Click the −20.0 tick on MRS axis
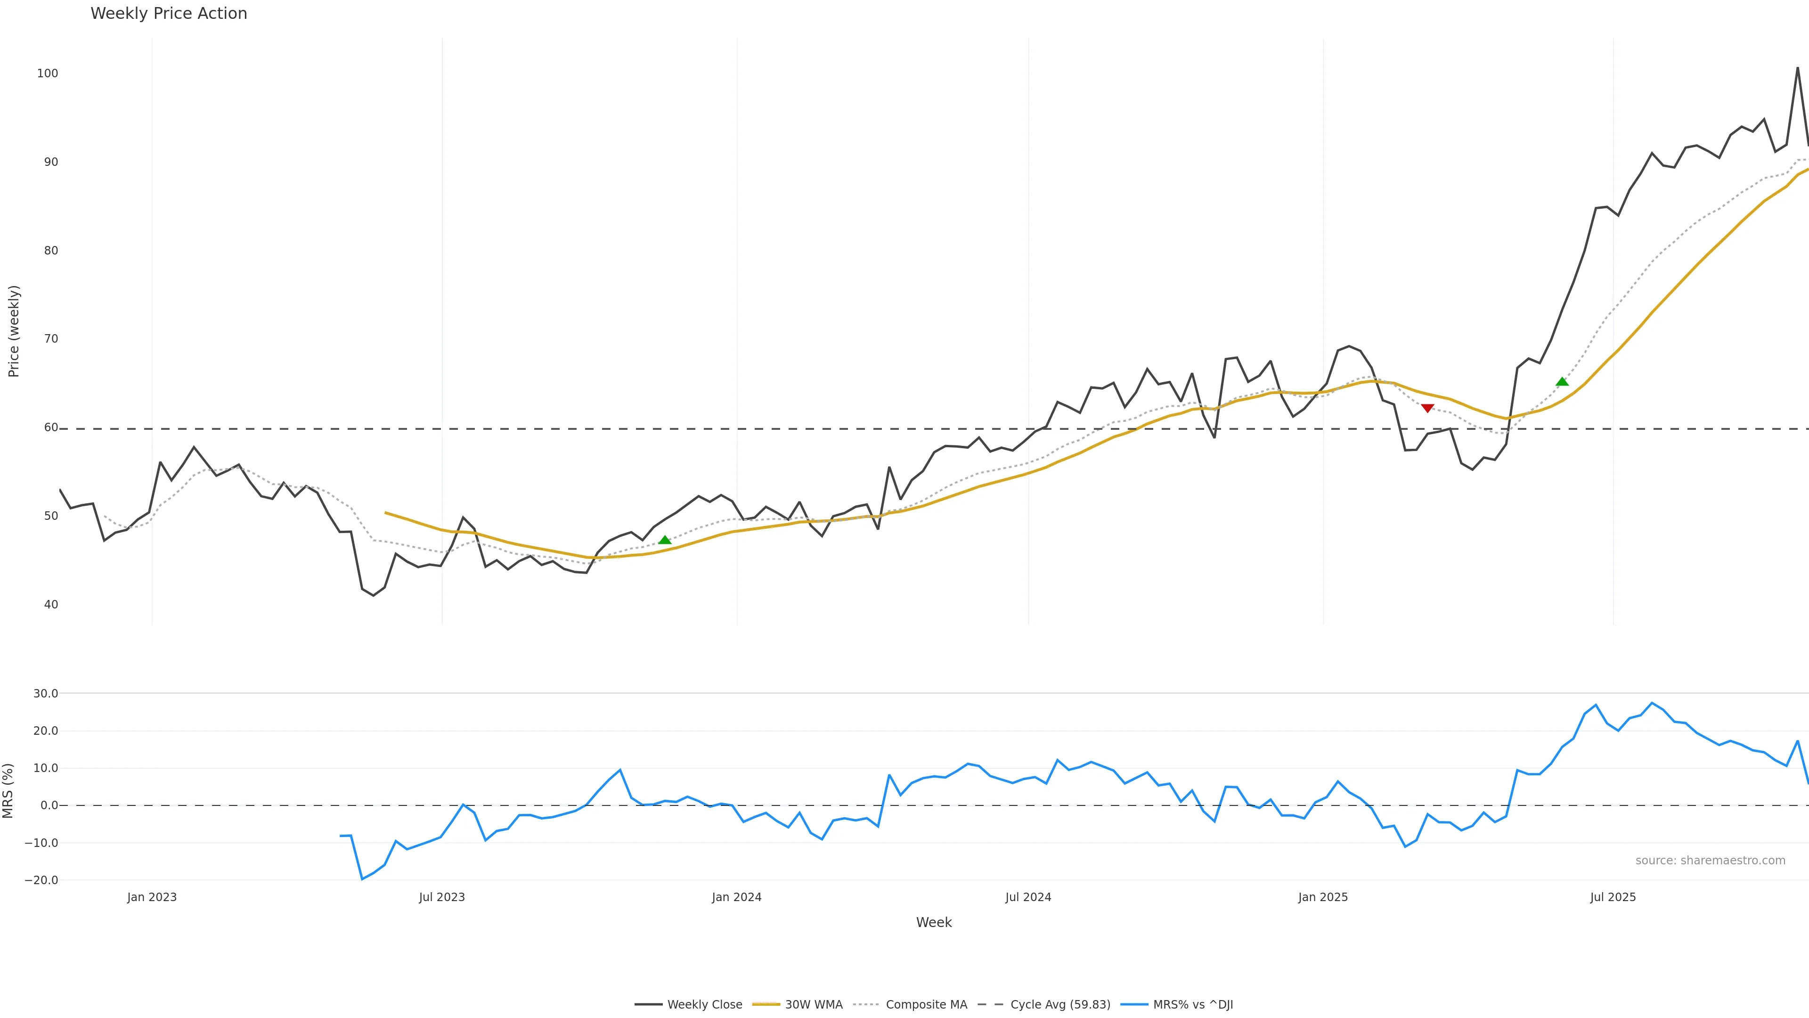1809x1018 pixels. [41, 880]
